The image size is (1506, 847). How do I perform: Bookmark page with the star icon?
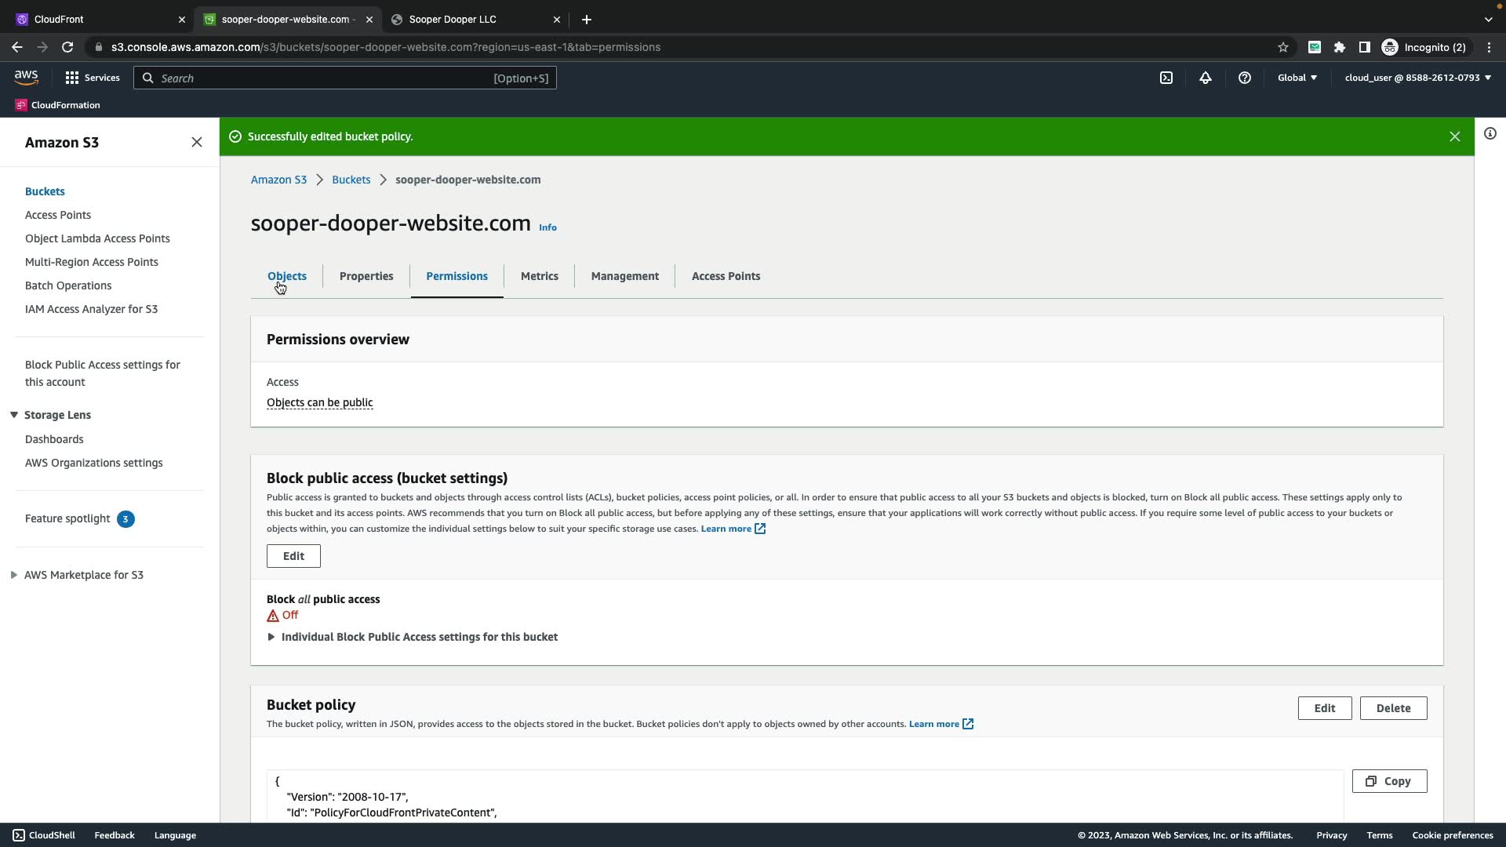point(1283,47)
